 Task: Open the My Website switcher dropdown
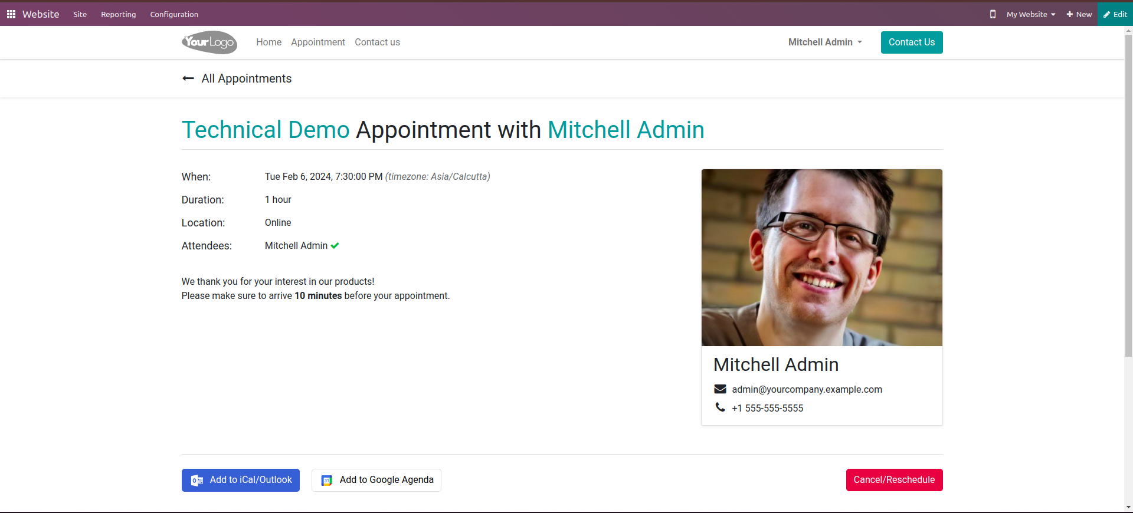pos(1030,14)
